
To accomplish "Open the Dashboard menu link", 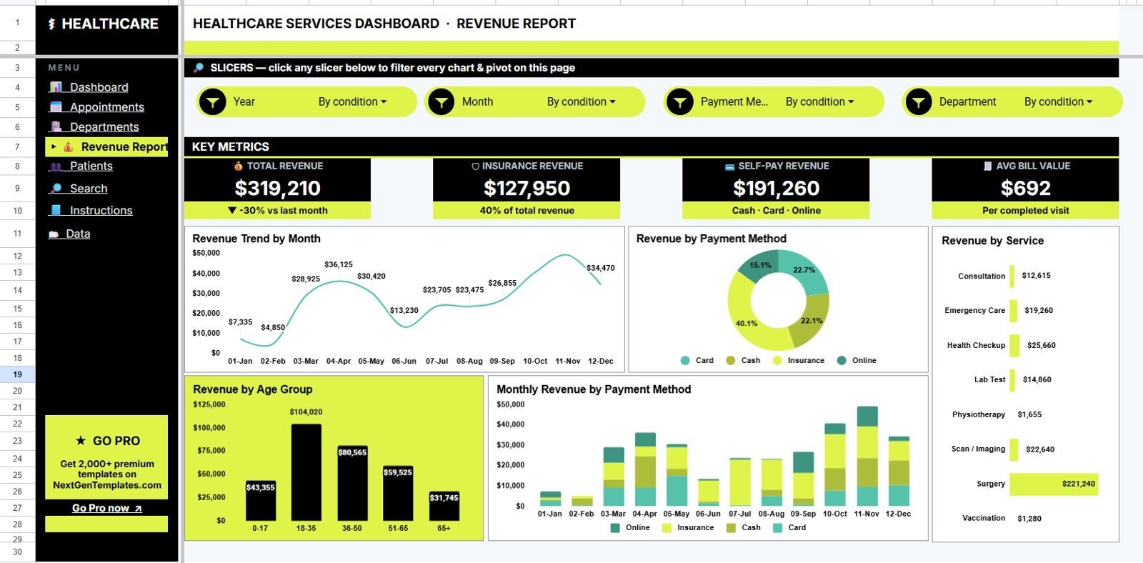I will click(99, 87).
